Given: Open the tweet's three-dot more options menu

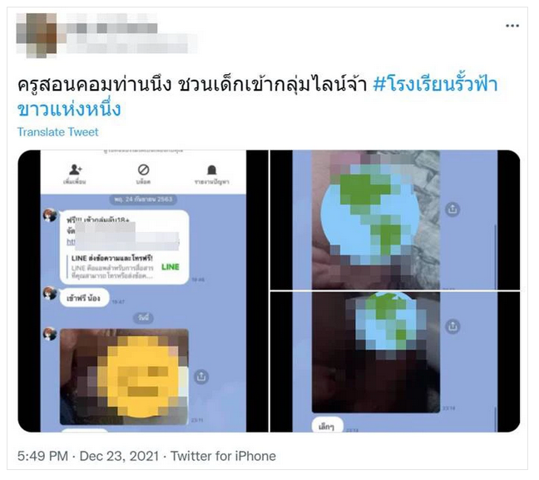Looking at the screenshot, I should 512,26.
